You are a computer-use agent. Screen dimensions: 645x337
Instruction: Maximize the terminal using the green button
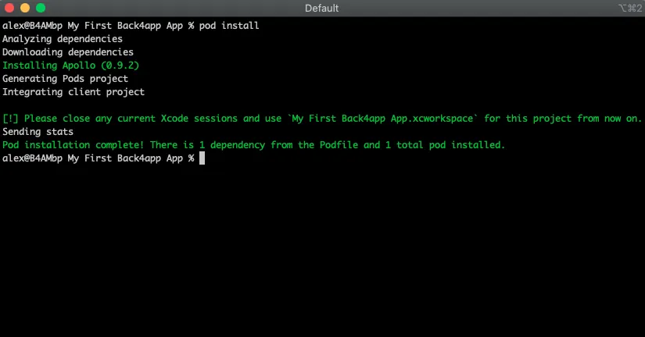click(x=41, y=8)
